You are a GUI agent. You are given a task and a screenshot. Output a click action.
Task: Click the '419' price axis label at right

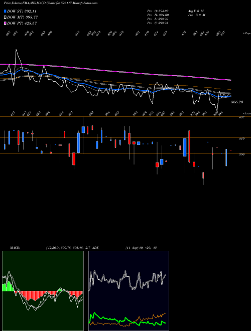click(241, 139)
